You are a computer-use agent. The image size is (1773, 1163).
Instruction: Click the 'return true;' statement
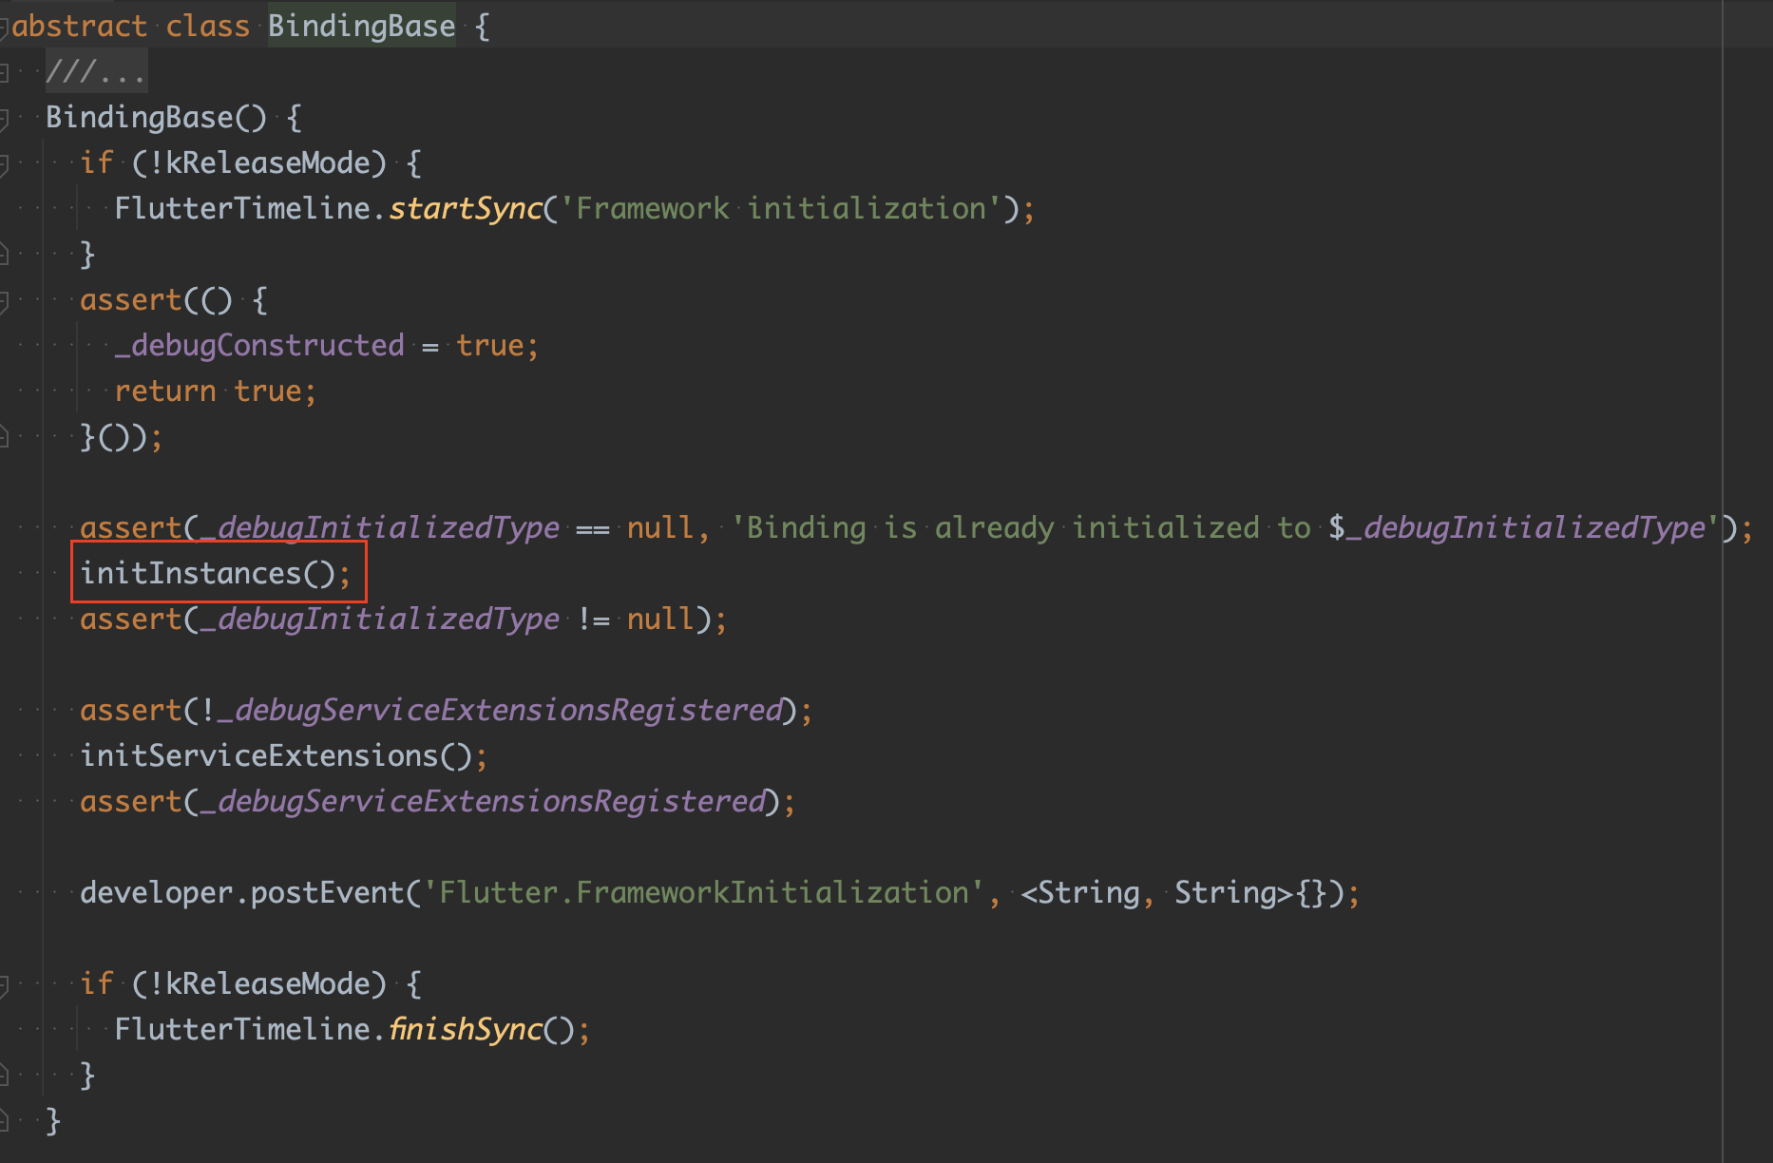coord(216,391)
